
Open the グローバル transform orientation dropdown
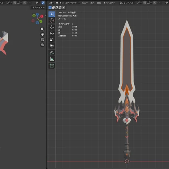pos(127,3)
